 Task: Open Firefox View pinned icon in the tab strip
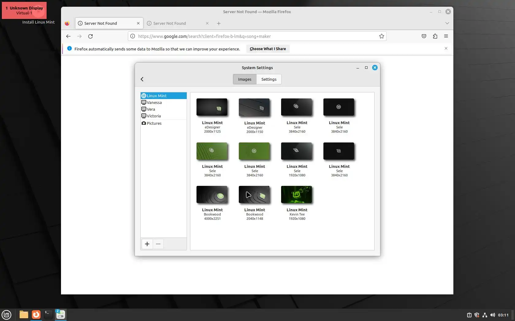tap(67, 23)
